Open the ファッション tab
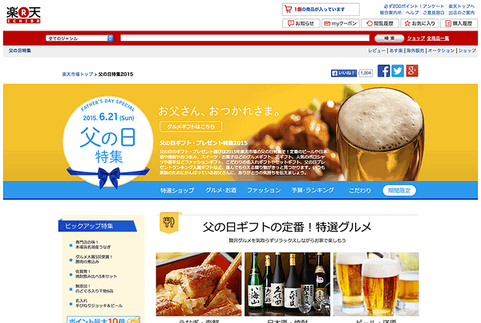Image resolution: width=481 pixels, height=323 pixels. [264, 191]
